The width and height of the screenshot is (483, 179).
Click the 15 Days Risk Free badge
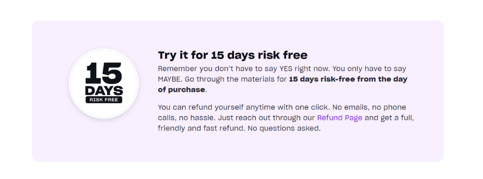(104, 84)
